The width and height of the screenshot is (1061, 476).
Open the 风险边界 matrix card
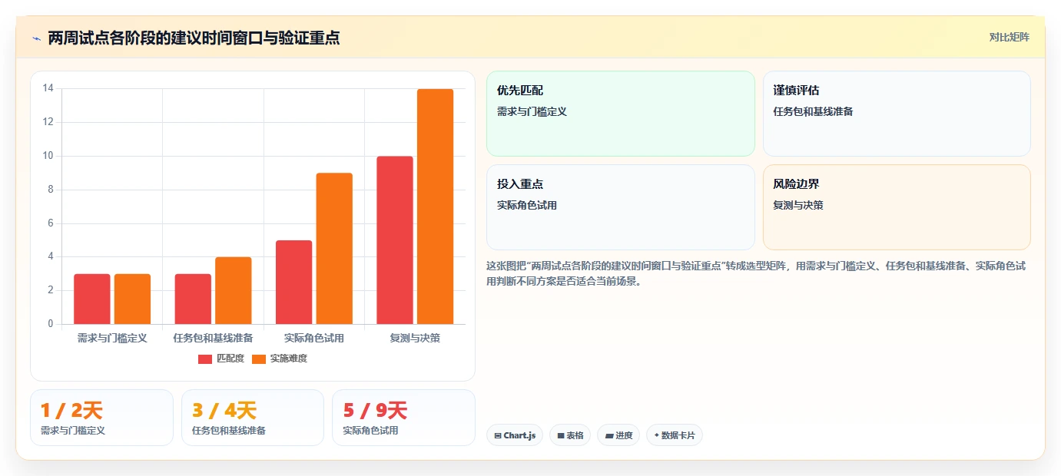pyautogui.click(x=897, y=207)
